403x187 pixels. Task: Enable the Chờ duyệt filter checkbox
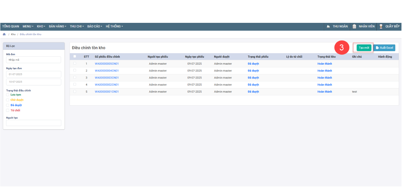pos(8,100)
